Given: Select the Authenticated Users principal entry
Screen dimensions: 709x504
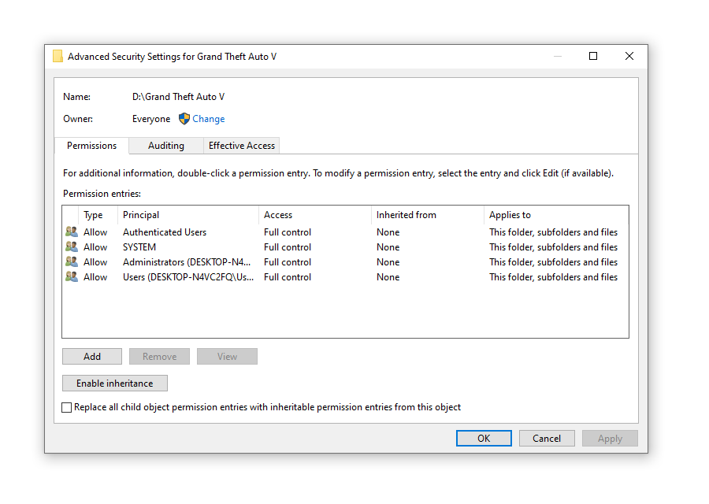Looking at the screenshot, I should (x=165, y=232).
